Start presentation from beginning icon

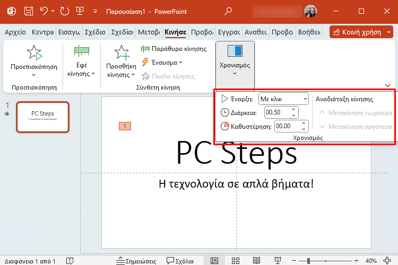80,11
